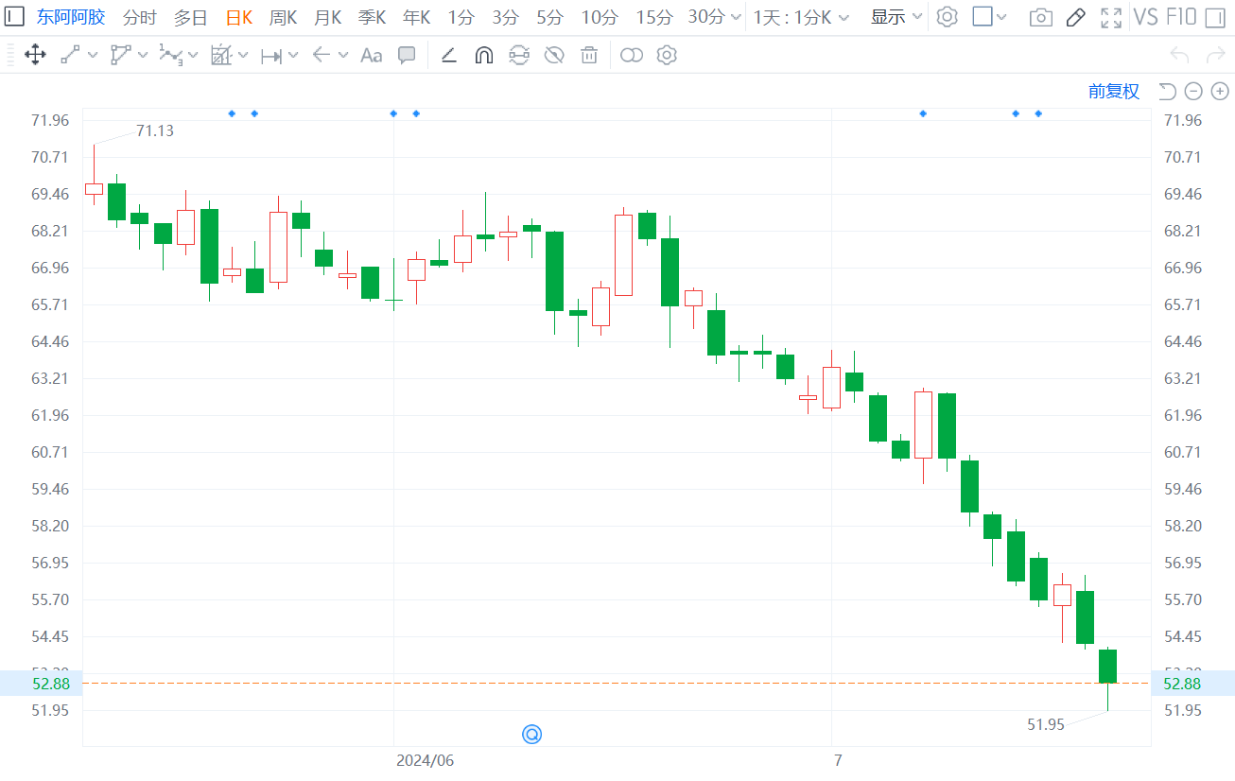Viewport: 1235px width, 781px height.
Task: Expand the polygon tool dropdown arrow
Action: point(143,55)
